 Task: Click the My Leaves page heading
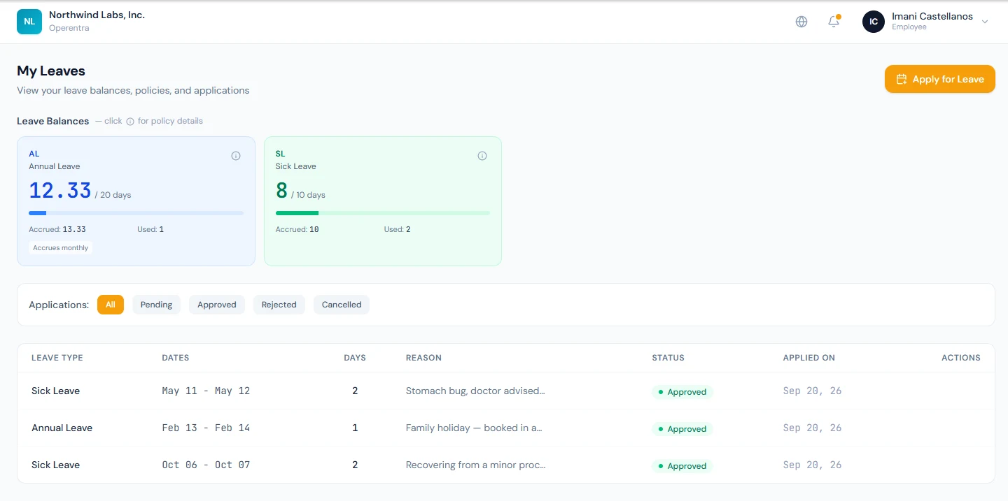tap(51, 71)
